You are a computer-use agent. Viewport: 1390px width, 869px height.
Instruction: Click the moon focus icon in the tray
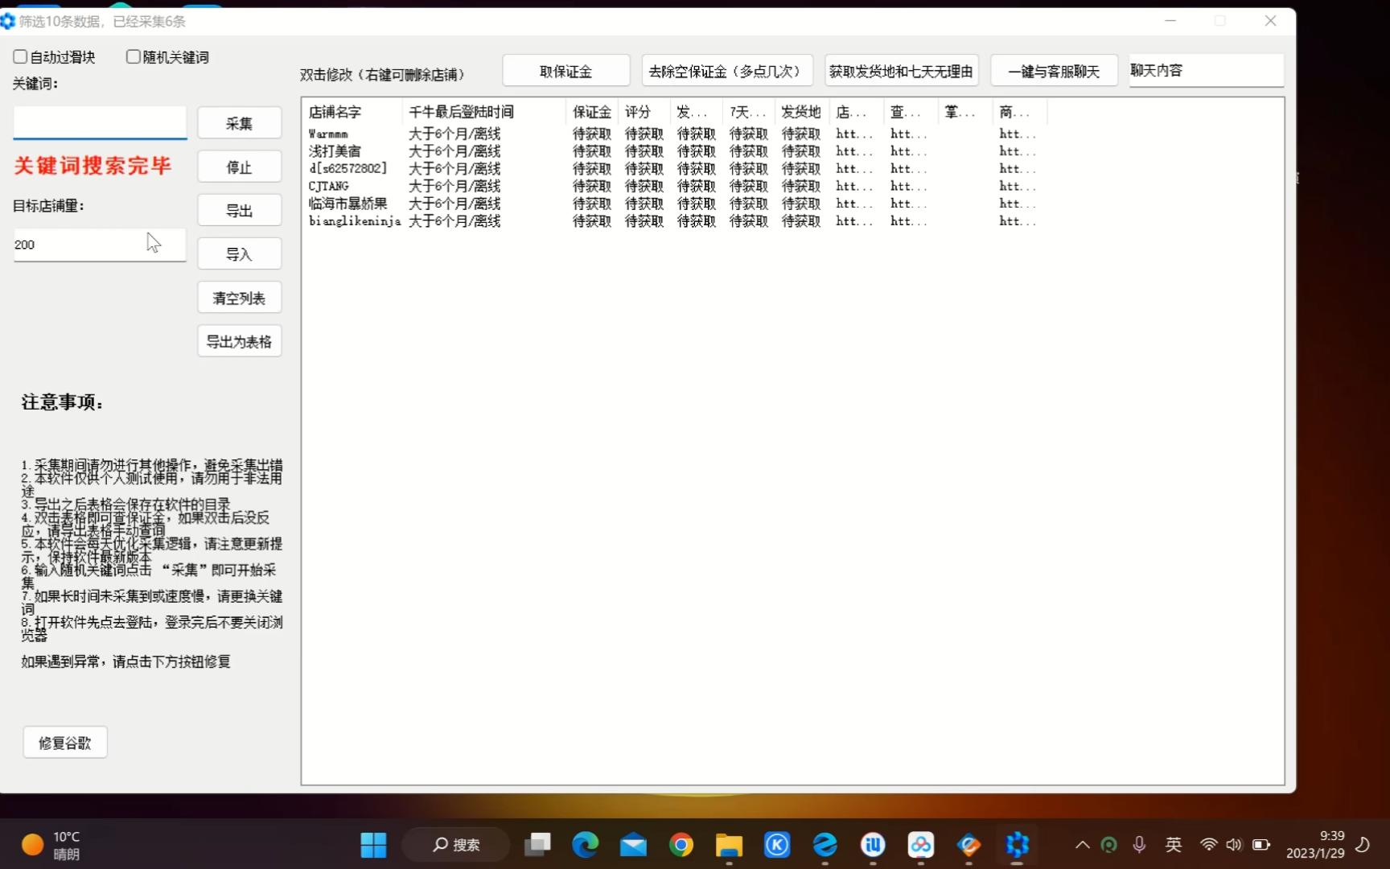coord(1363,845)
